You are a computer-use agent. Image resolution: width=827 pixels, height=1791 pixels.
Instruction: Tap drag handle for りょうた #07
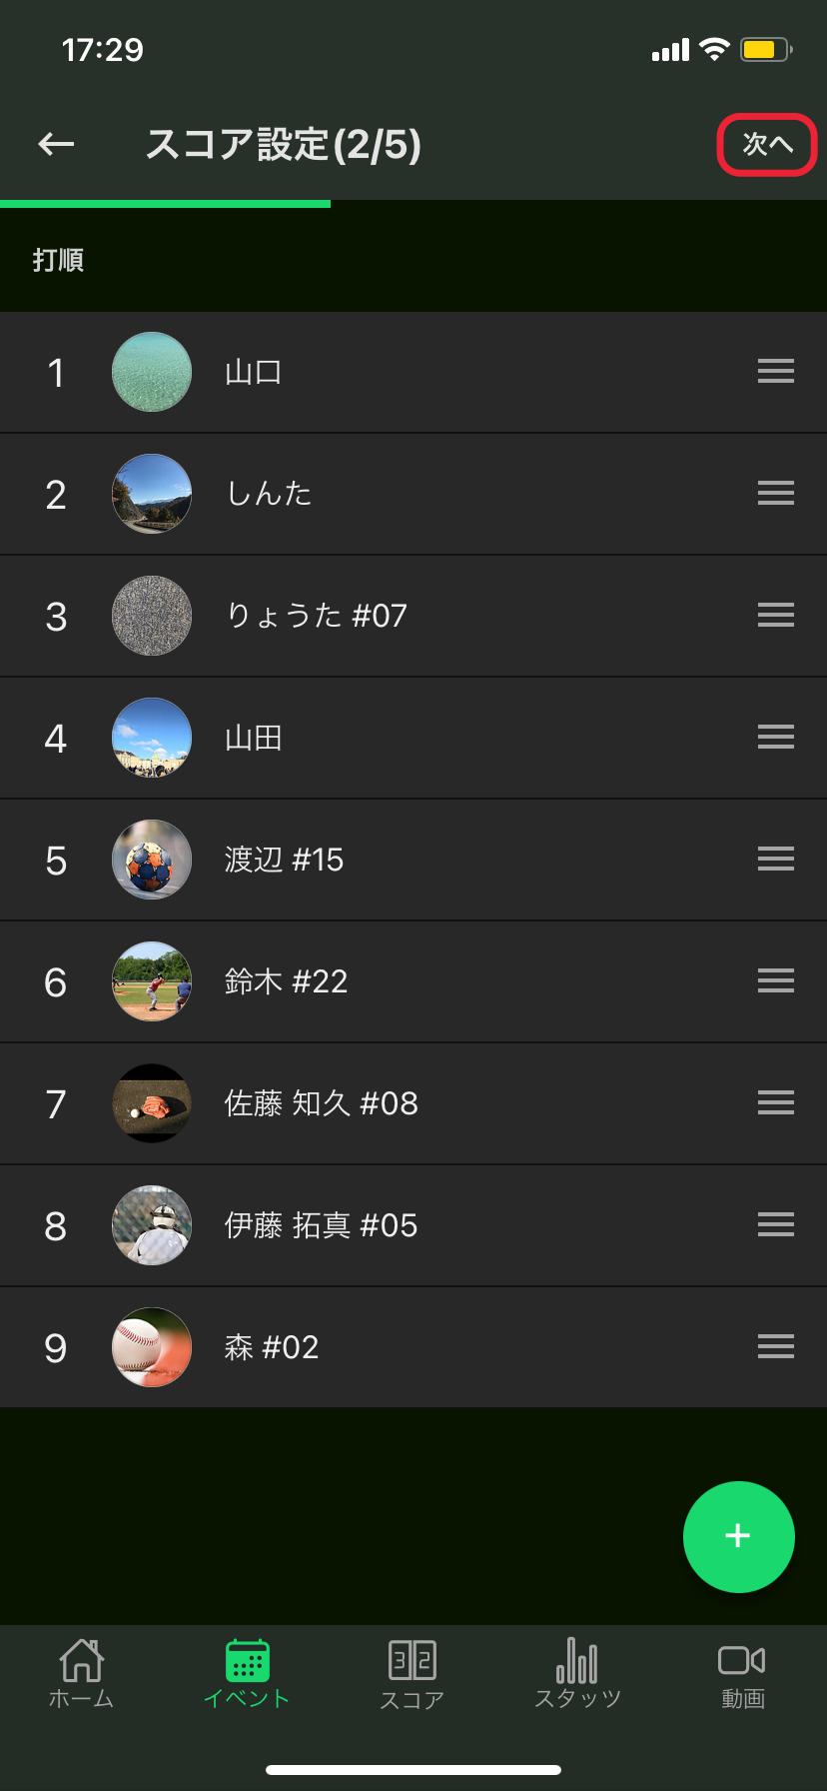[775, 616]
